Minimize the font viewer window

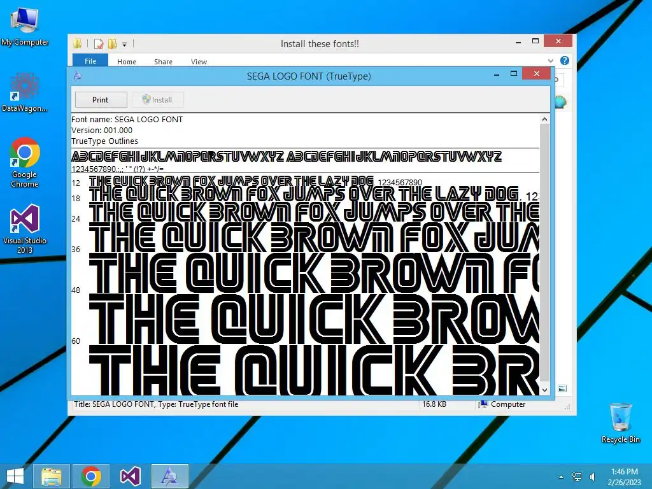pos(497,74)
